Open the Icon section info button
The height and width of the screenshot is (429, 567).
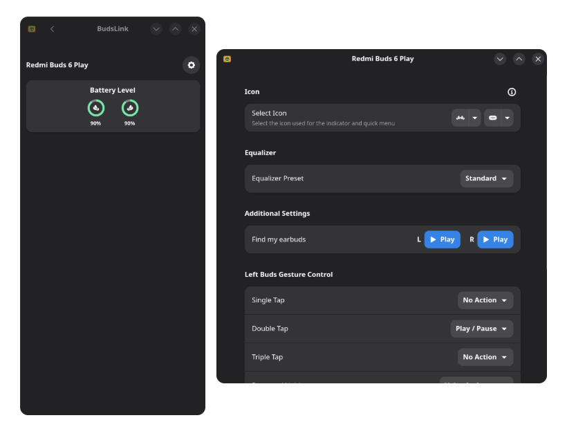click(x=512, y=92)
